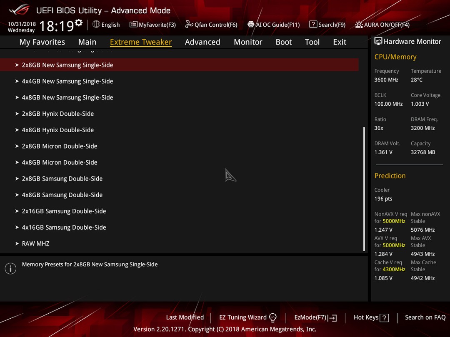Click the Qfan Control fan icon
Viewport: 450px width, 337px height.
point(189,25)
